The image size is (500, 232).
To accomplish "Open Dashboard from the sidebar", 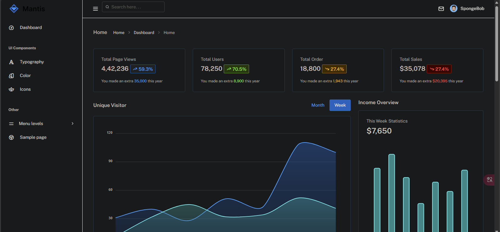I will (x=31, y=28).
